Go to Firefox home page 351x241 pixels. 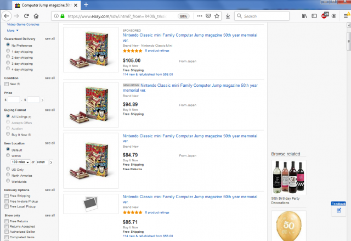click(x=36, y=16)
